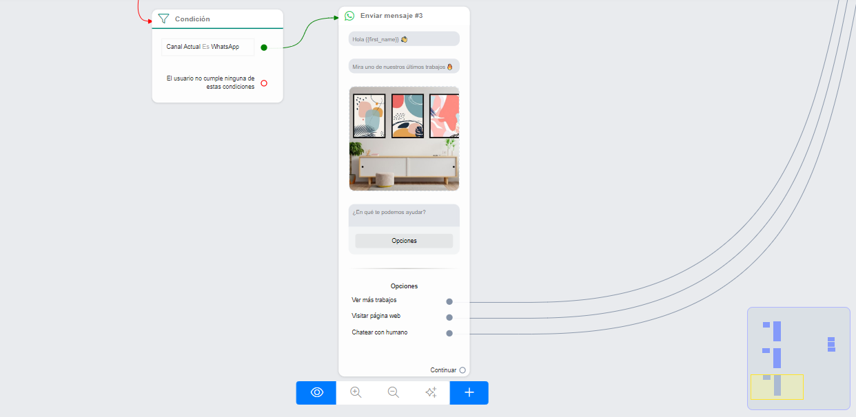Image resolution: width=856 pixels, height=417 pixels.
Task: Click green output connector of WhatsApp condition
Action: click(264, 47)
